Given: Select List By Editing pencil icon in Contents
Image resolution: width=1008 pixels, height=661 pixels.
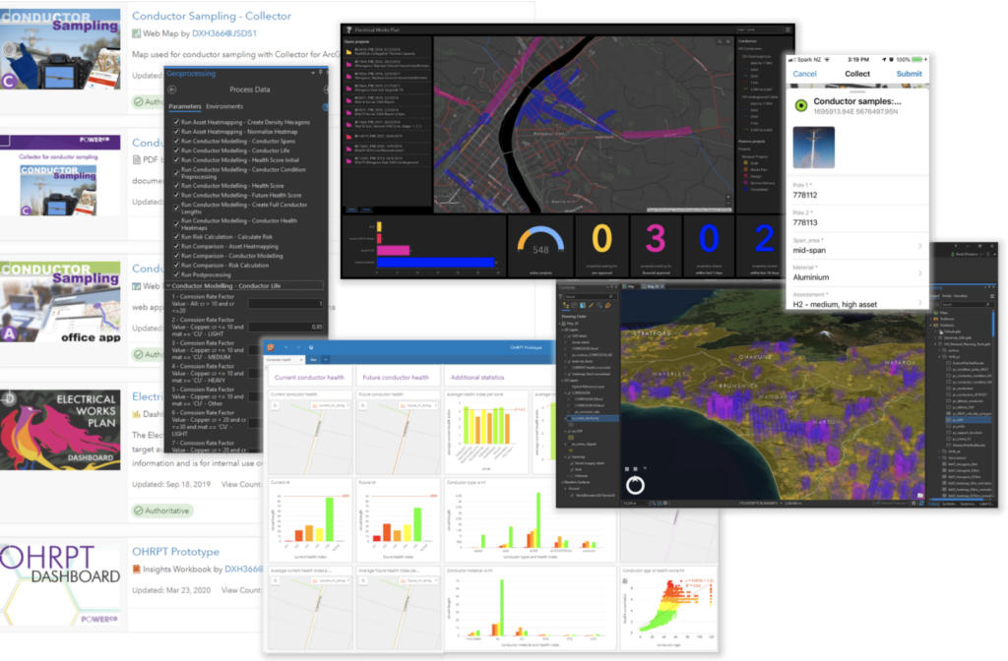Looking at the screenshot, I should (592, 306).
